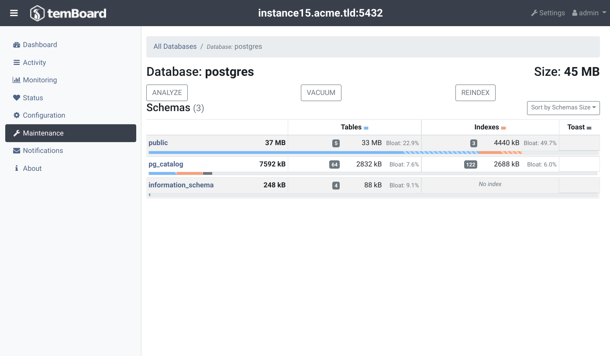Click the public schema size bar
The height and width of the screenshot is (356, 610).
[373, 153]
